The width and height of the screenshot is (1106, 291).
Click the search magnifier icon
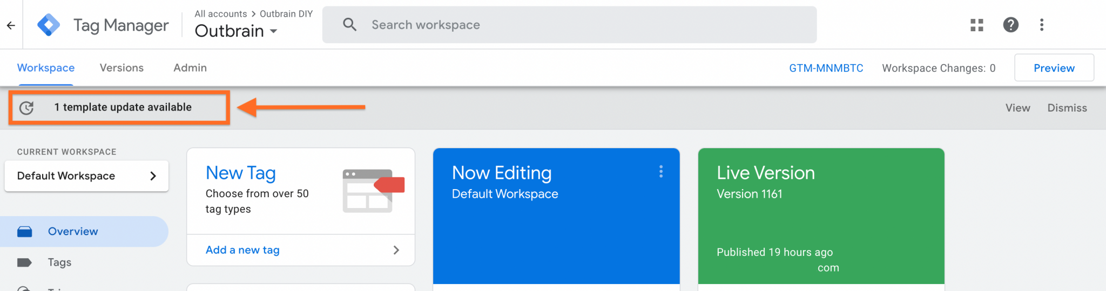coord(349,25)
